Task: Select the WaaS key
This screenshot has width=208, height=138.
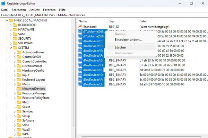Action: 26,130
